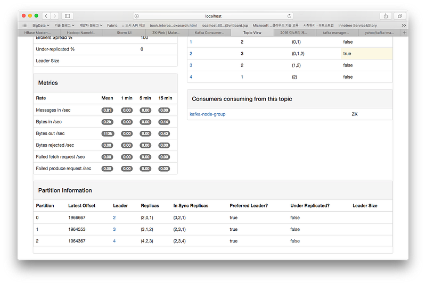Switch to the Kafka Consumer tab
This screenshot has height=285, width=426.
pos(209,33)
